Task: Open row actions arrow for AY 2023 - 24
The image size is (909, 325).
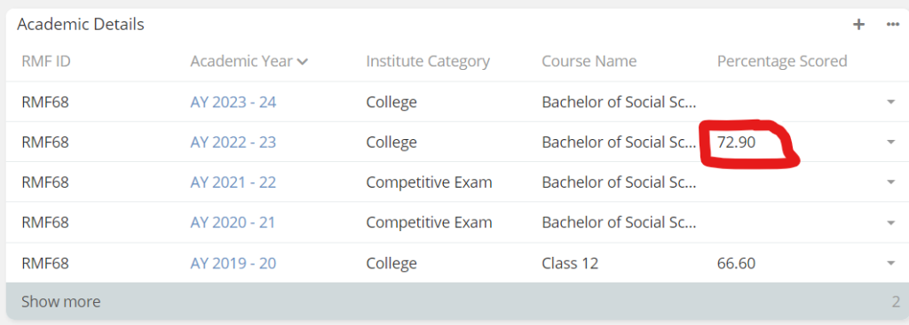Action: coord(891,103)
